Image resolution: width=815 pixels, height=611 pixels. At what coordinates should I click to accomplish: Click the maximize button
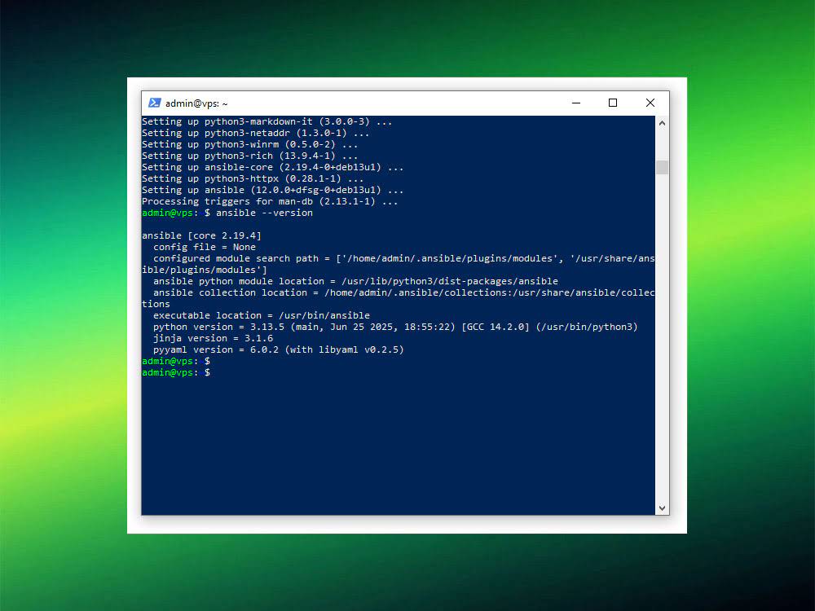tap(613, 103)
